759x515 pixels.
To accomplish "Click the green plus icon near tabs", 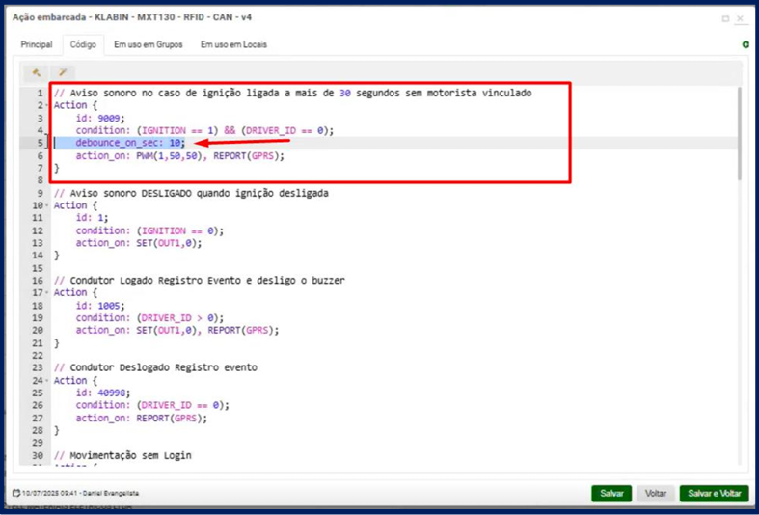I will [x=745, y=44].
